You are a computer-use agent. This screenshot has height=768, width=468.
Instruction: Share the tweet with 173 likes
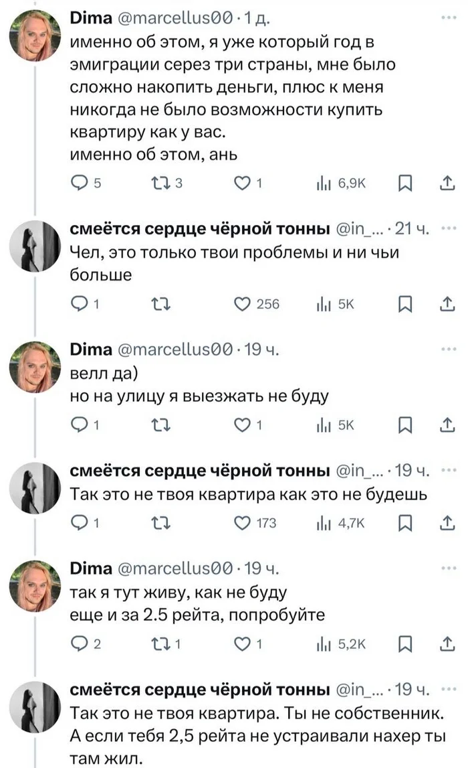pos(446,523)
